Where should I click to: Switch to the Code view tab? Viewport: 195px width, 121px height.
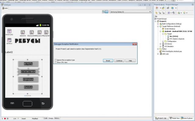(45, 118)
